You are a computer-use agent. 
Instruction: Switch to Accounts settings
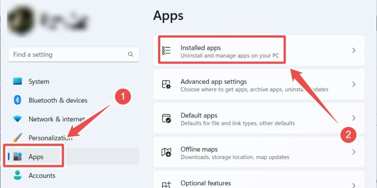(x=74, y=175)
